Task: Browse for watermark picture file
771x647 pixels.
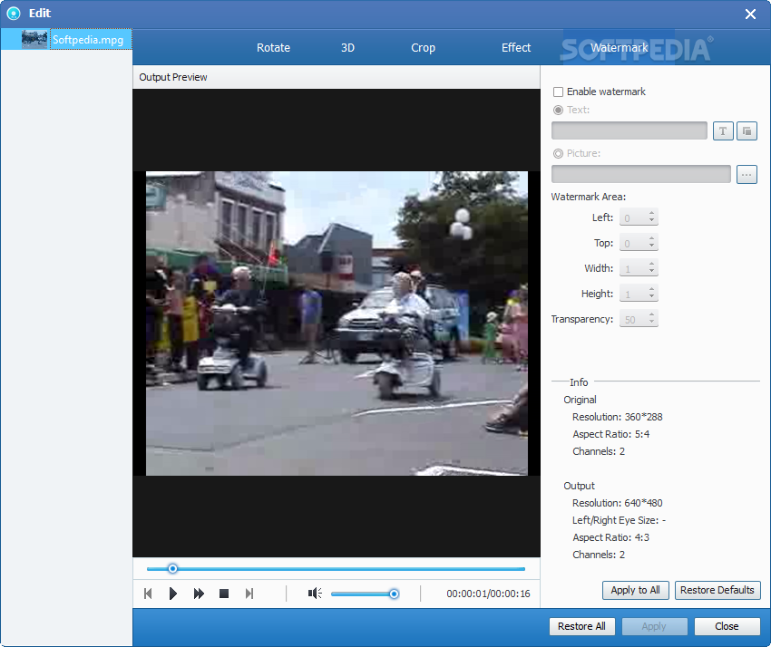Action: click(x=747, y=174)
